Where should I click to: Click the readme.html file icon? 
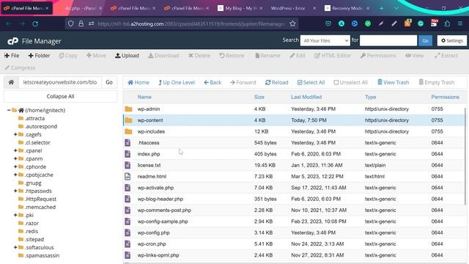tap(128, 176)
